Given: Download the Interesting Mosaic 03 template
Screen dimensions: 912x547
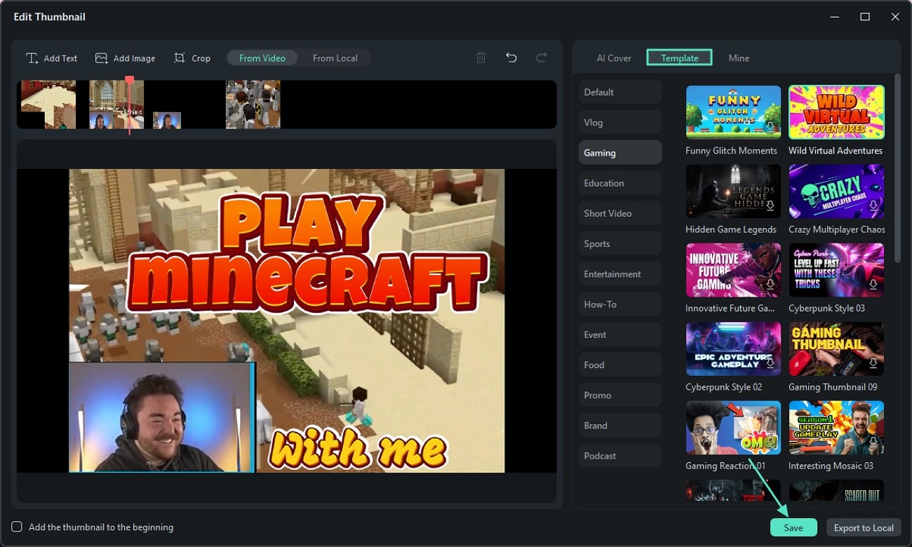Looking at the screenshot, I should (x=873, y=443).
